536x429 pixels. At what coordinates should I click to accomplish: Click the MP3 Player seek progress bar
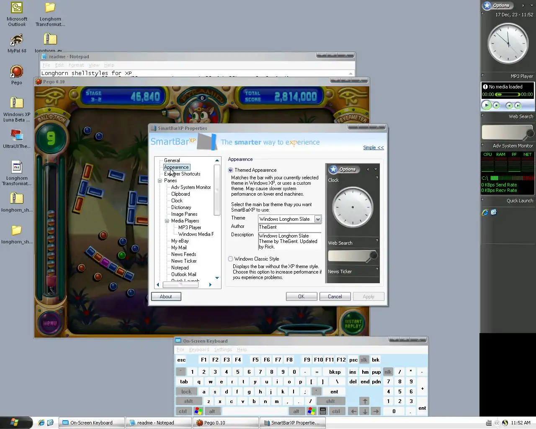click(x=508, y=95)
